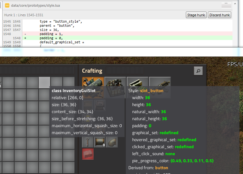Click the yellow file icon beside style.lua

[x=7, y=5]
